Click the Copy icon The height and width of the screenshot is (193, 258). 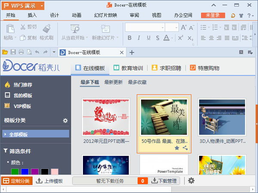[23, 38]
